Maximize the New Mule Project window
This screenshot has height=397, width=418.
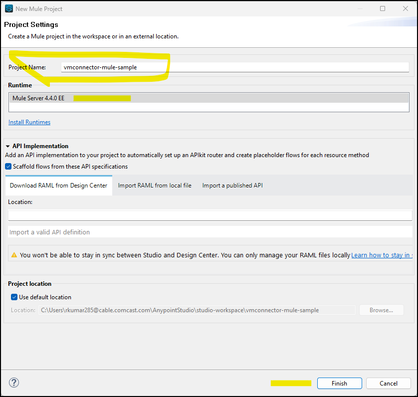tap(383, 8)
